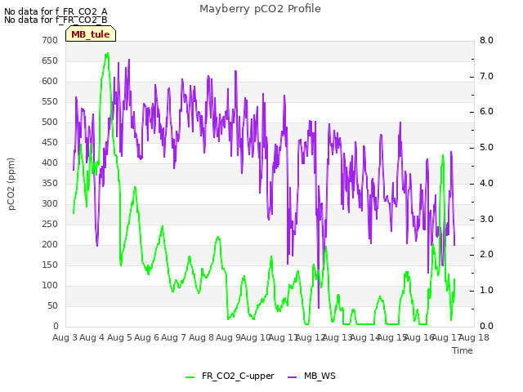Click the 5.0 right y-axis value
The width and height of the screenshot is (523, 392).
tap(486, 147)
